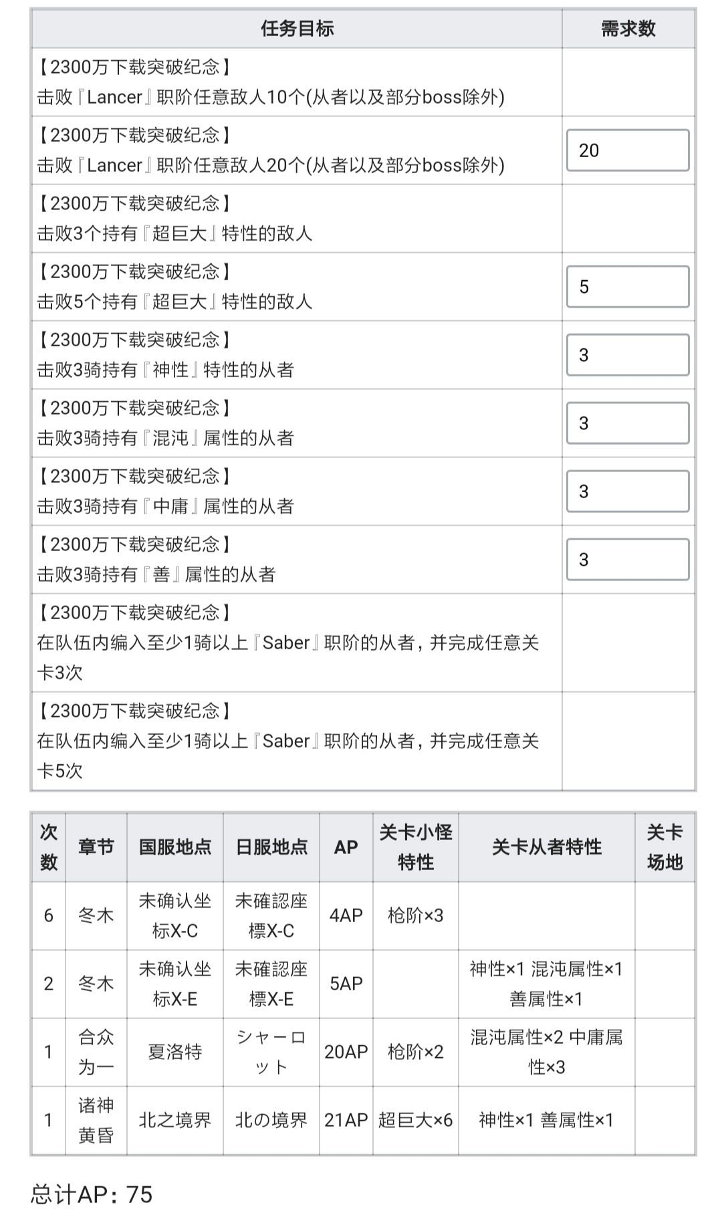
Task: Click the 混沌 attribute servants count field
Action: click(x=627, y=423)
